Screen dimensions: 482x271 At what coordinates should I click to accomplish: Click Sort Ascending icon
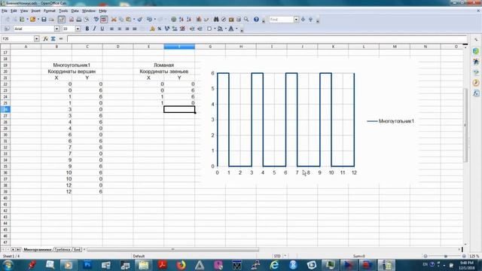click(182, 20)
